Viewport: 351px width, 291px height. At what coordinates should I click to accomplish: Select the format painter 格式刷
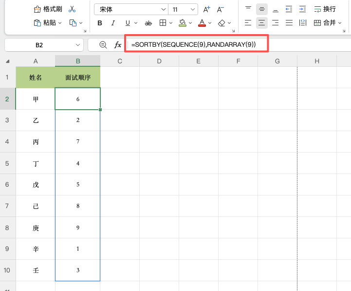tap(48, 9)
